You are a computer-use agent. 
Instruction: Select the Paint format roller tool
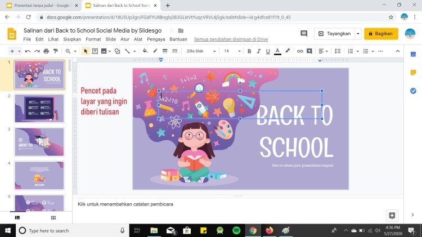(55, 51)
